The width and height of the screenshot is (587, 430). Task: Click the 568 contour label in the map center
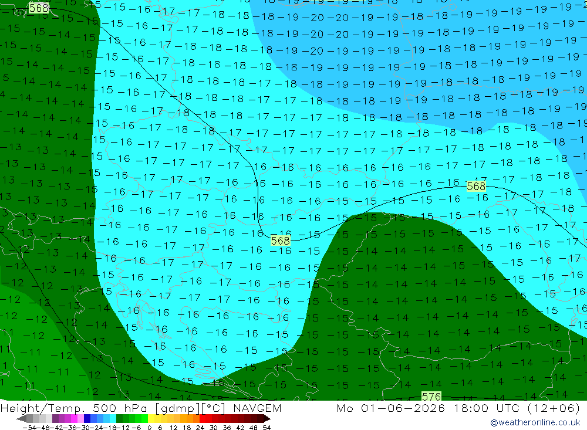click(x=281, y=241)
